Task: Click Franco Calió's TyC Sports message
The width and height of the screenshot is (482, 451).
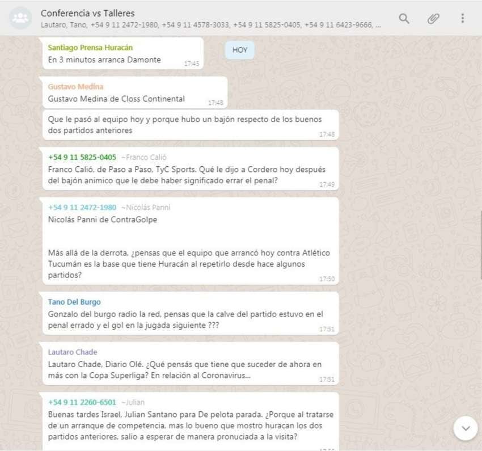Action: [x=187, y=175]
